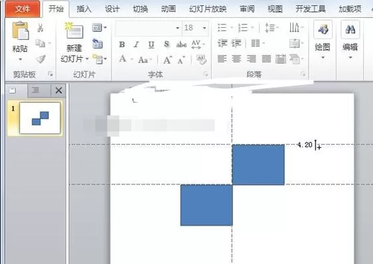
Task: Click the format painter brush icon
Action: click(40, 58)
